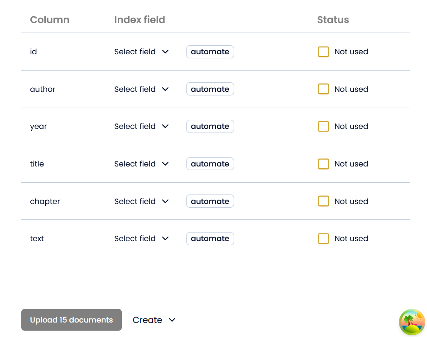Click the palm tree island avatar icon
Image resolution: width=427 pixels, height=337 pixels.
point(412,322)
